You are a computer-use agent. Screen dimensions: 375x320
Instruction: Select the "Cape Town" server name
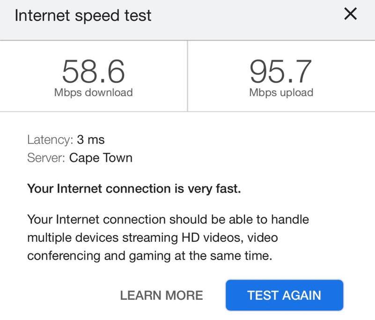[101, 158]
